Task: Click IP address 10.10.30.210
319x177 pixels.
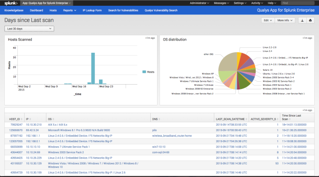Action: pyautogui.click(x=34, y=125)
